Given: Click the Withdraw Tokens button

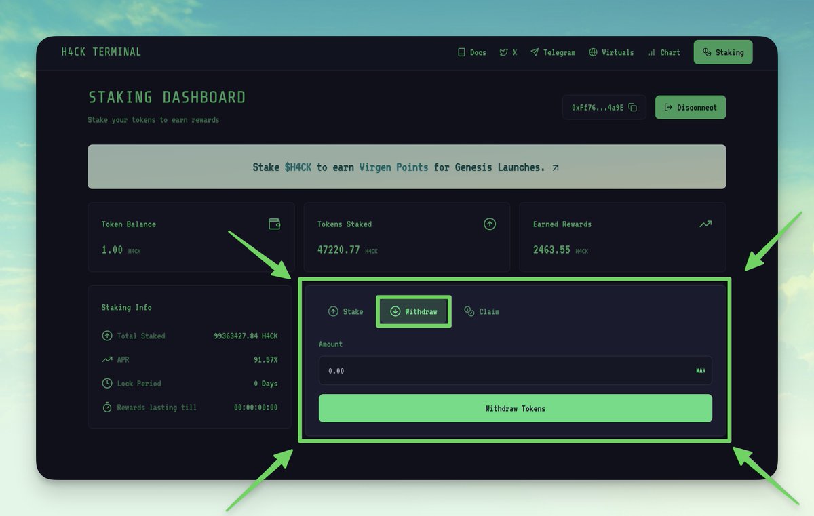Looking at the screenshot, I should [515, 408].
